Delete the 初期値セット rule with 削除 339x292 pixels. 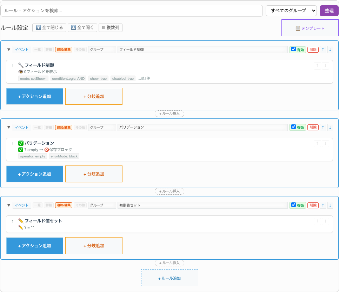point(313,205)
